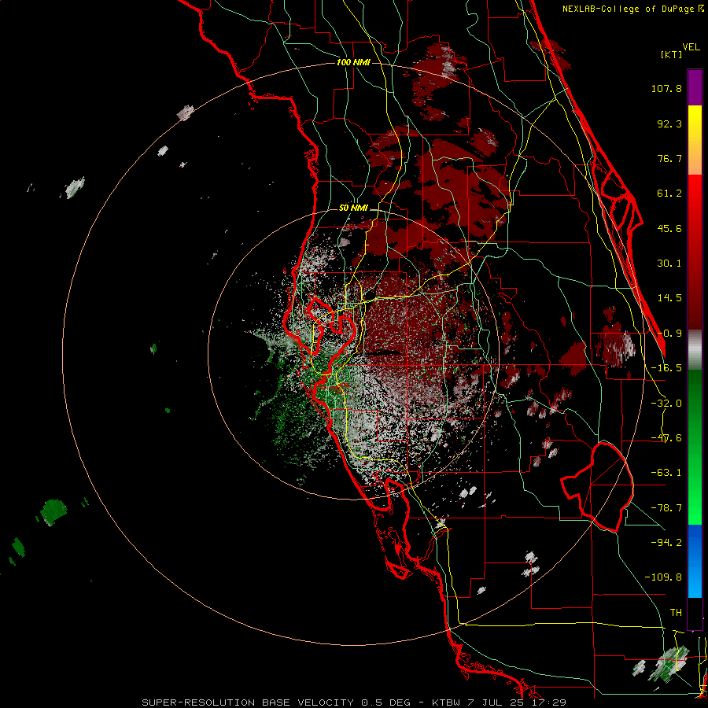Click the Super-Resolution Base Velocity caption
Screen dimensions: 708x708
point(353,702)
